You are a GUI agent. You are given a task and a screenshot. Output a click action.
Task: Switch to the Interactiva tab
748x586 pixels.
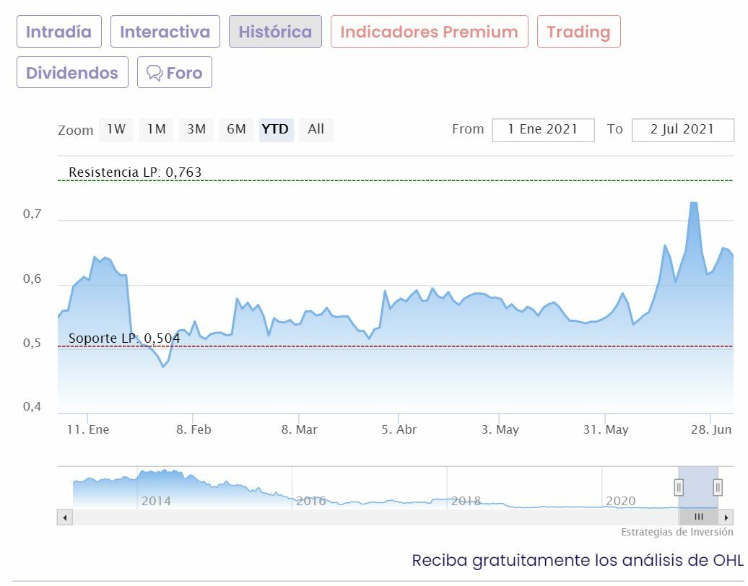165,32
